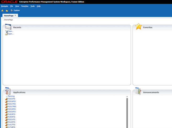The image size is (172, 128).
Task: Click the Clear... link in Recents
Action: tap(10, 31)
